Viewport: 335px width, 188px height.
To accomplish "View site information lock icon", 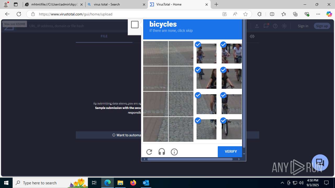I will (33, 14).
